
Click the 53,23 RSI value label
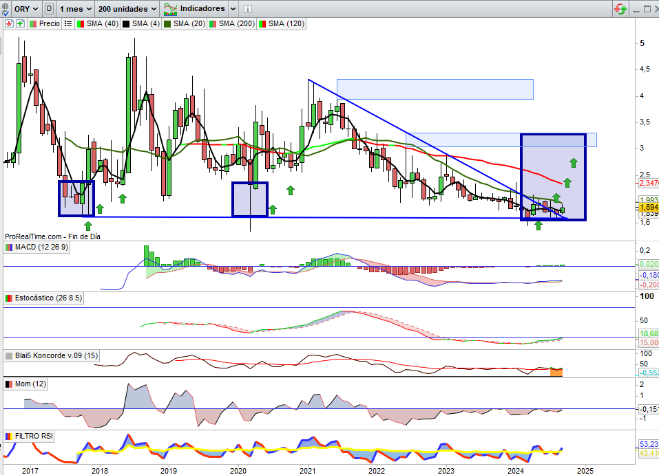pos(649,444)
